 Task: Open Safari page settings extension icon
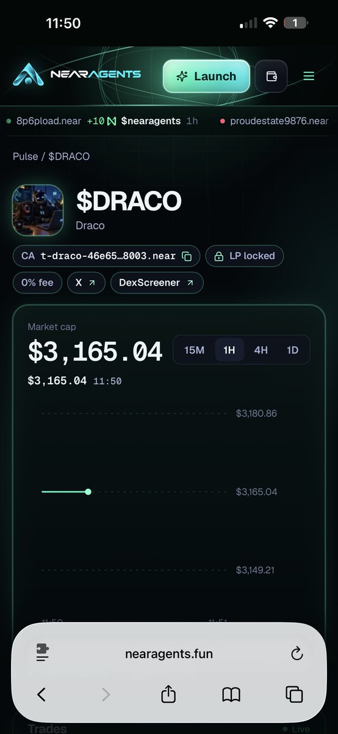pos(42,653)
